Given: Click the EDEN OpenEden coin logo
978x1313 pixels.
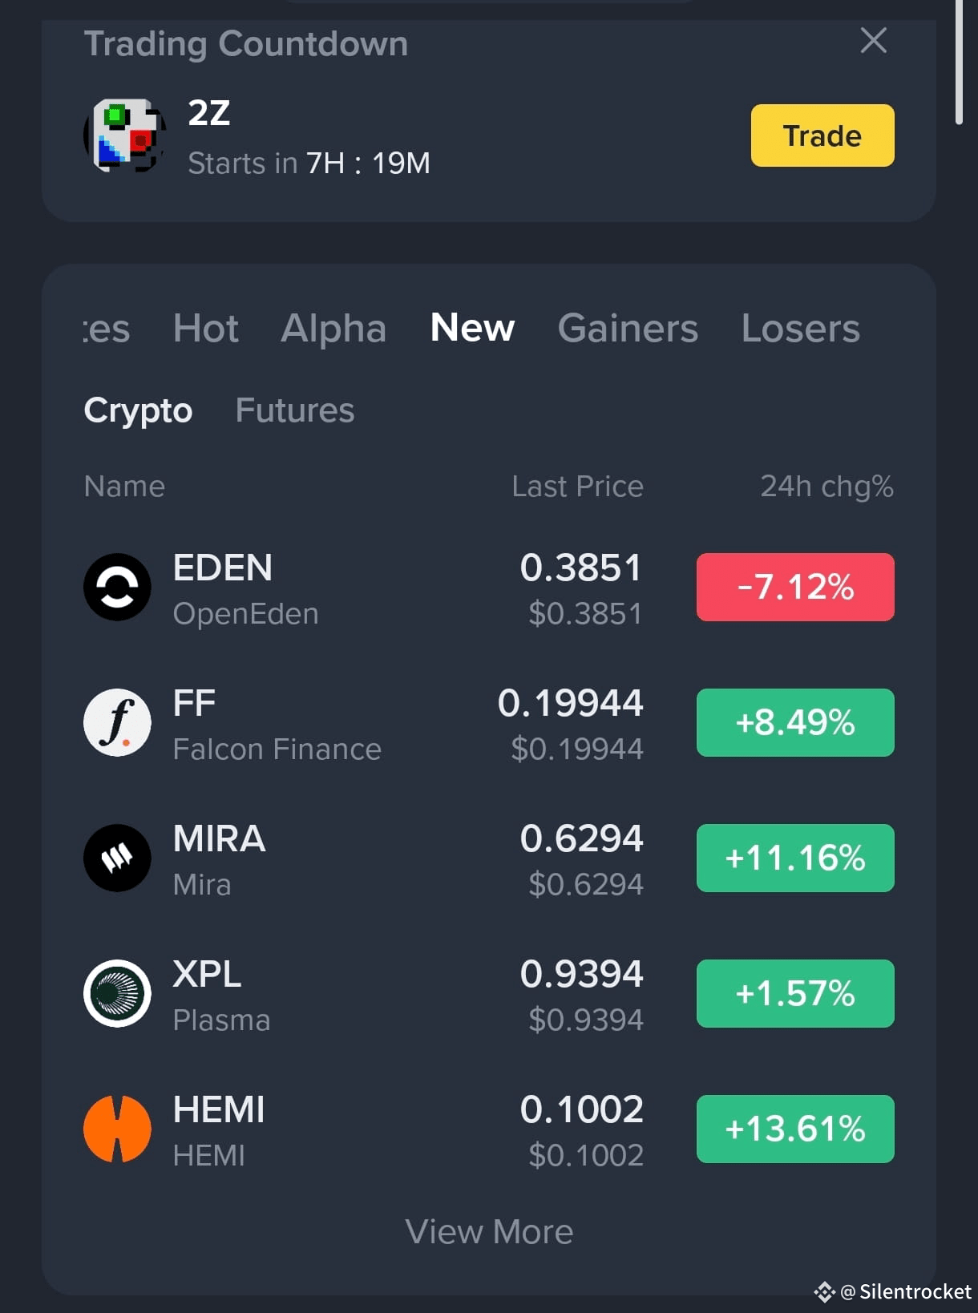Looking at the screenshot, I should tap(117, 587).
